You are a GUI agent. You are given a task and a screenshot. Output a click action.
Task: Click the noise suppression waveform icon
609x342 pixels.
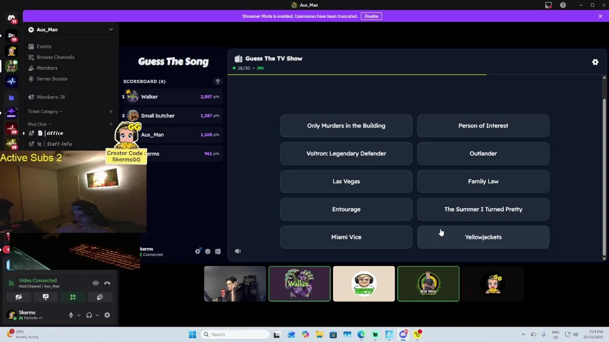(x=96, y=283)
